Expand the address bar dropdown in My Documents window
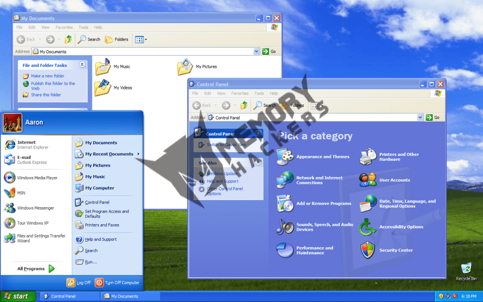This screenshot has width=483, height=302. [256, 51]
